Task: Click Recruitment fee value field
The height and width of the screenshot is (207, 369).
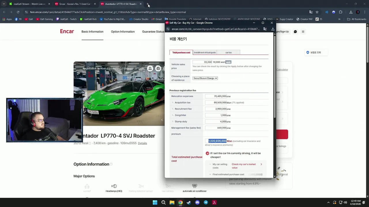Action: pos(216,109)
